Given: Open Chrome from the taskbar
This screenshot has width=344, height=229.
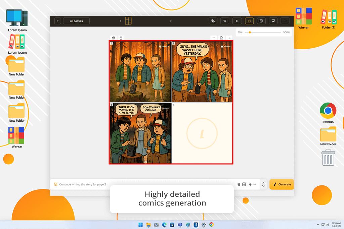Looking at the screenshot, I should (x=212, y=225).
